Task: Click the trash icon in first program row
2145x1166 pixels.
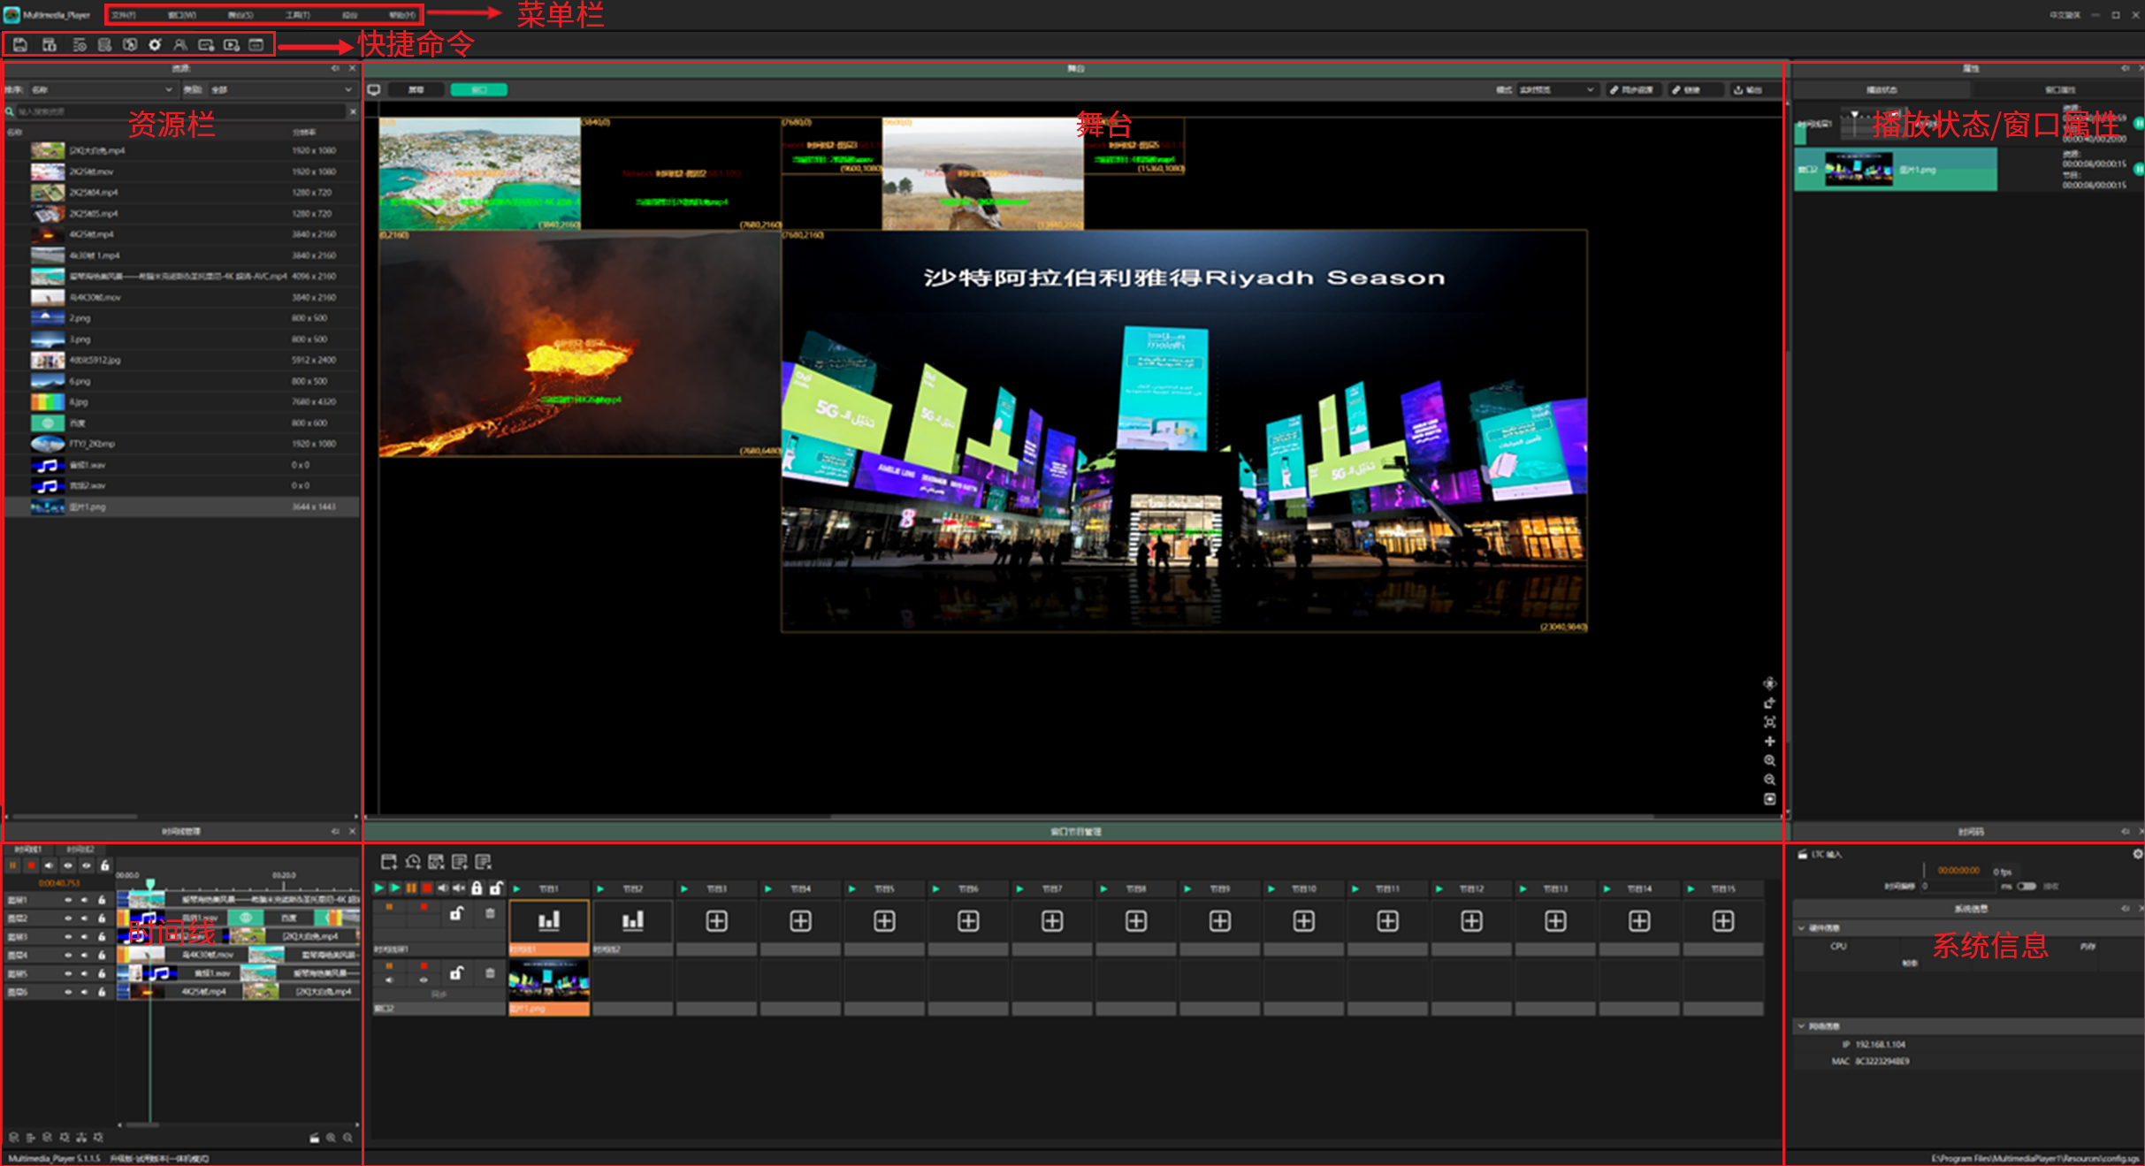Action: point(490,914)
